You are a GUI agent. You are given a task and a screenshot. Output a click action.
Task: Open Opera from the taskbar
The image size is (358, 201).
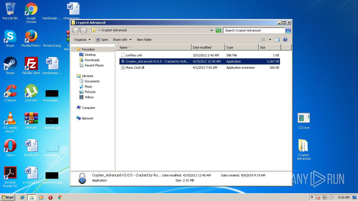click(x=50, y=197)
